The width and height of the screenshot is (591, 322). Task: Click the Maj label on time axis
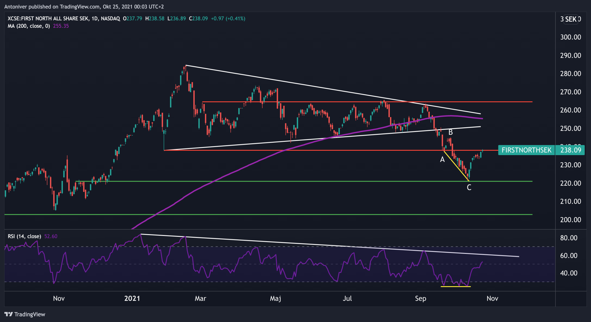click(275, 298)
